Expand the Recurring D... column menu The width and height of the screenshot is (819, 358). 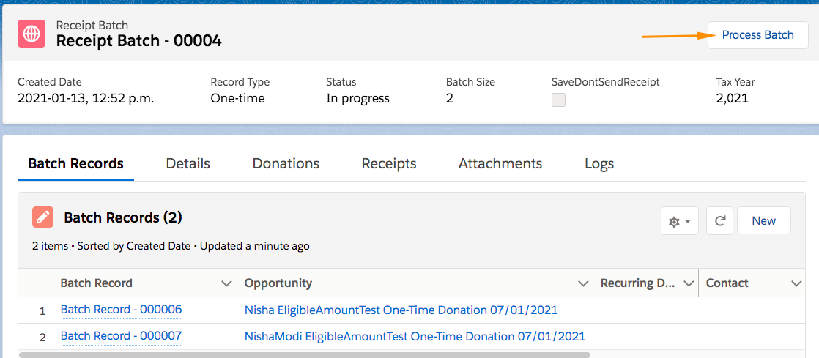689,283
